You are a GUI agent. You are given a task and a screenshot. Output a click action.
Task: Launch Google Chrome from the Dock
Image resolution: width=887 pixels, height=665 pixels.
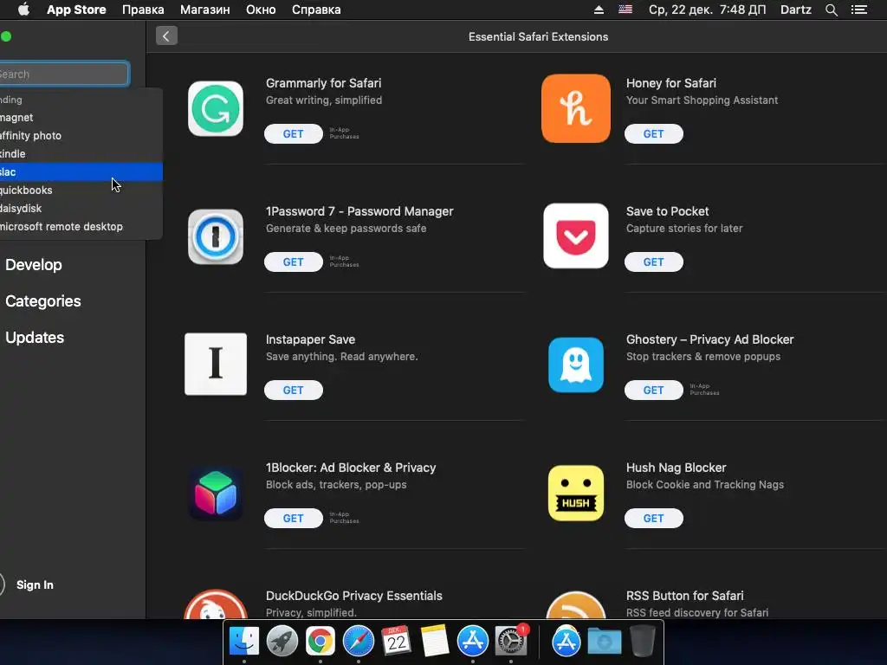[x=320, y=641]
